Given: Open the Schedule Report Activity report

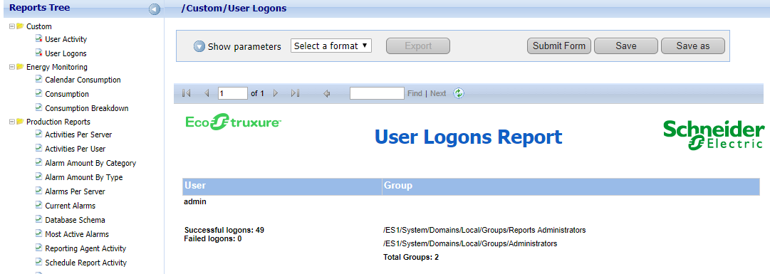Looking at the screenshot, I should 86,263.
